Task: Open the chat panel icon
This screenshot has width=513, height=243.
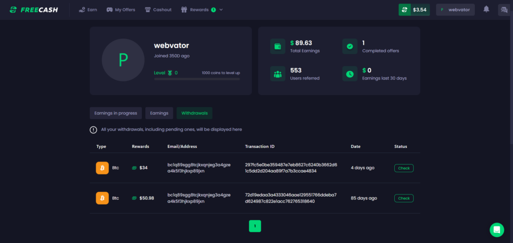Action: [x=504, y=10]
